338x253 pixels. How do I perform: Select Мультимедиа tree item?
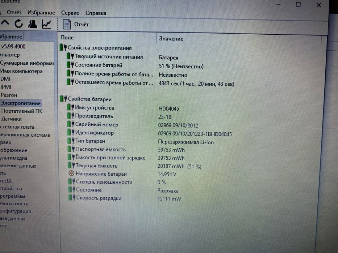(x=13, y=158)
